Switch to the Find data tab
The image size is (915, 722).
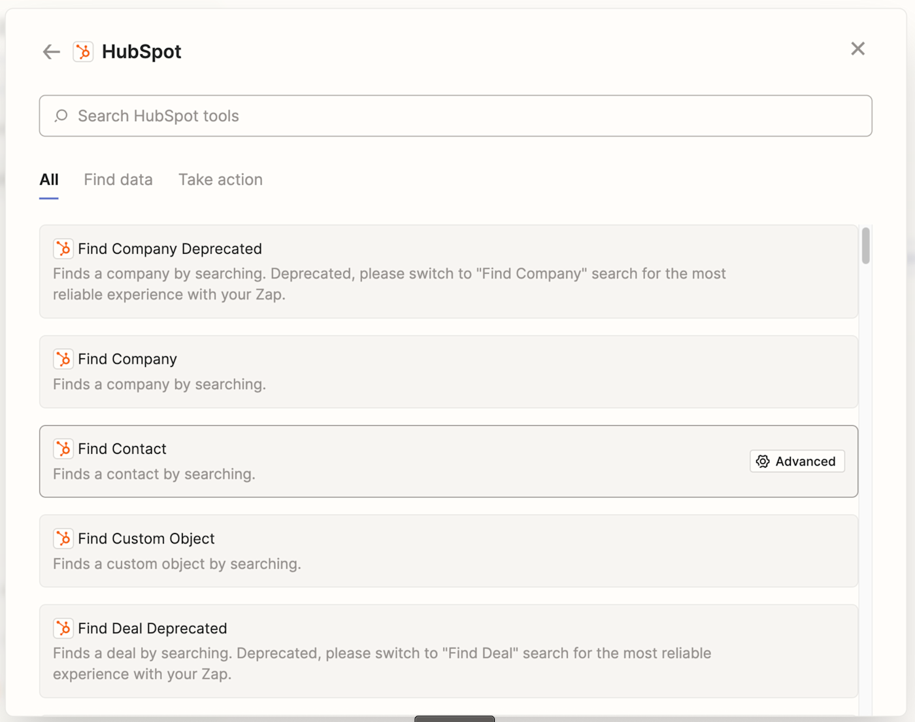tap(118, 180)
